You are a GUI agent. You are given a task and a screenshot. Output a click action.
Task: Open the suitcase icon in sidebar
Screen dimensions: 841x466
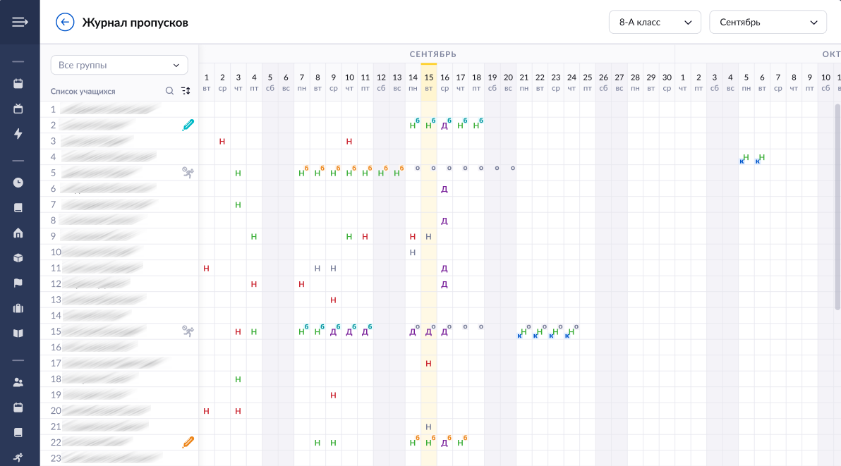pyautogui.click(x=18, y=308)
